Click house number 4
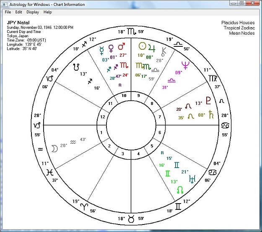The image size is (262, 232). [138, 154]
